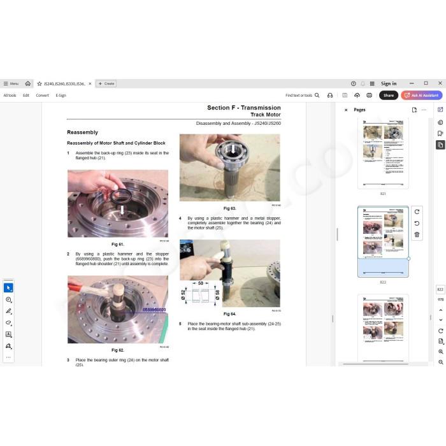
Task: Click the print icon
Action: click(x=369, y=96)
